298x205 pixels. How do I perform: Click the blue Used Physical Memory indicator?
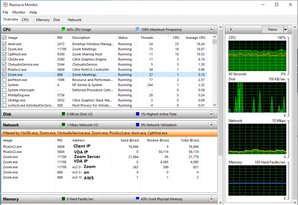pos(137,199)
